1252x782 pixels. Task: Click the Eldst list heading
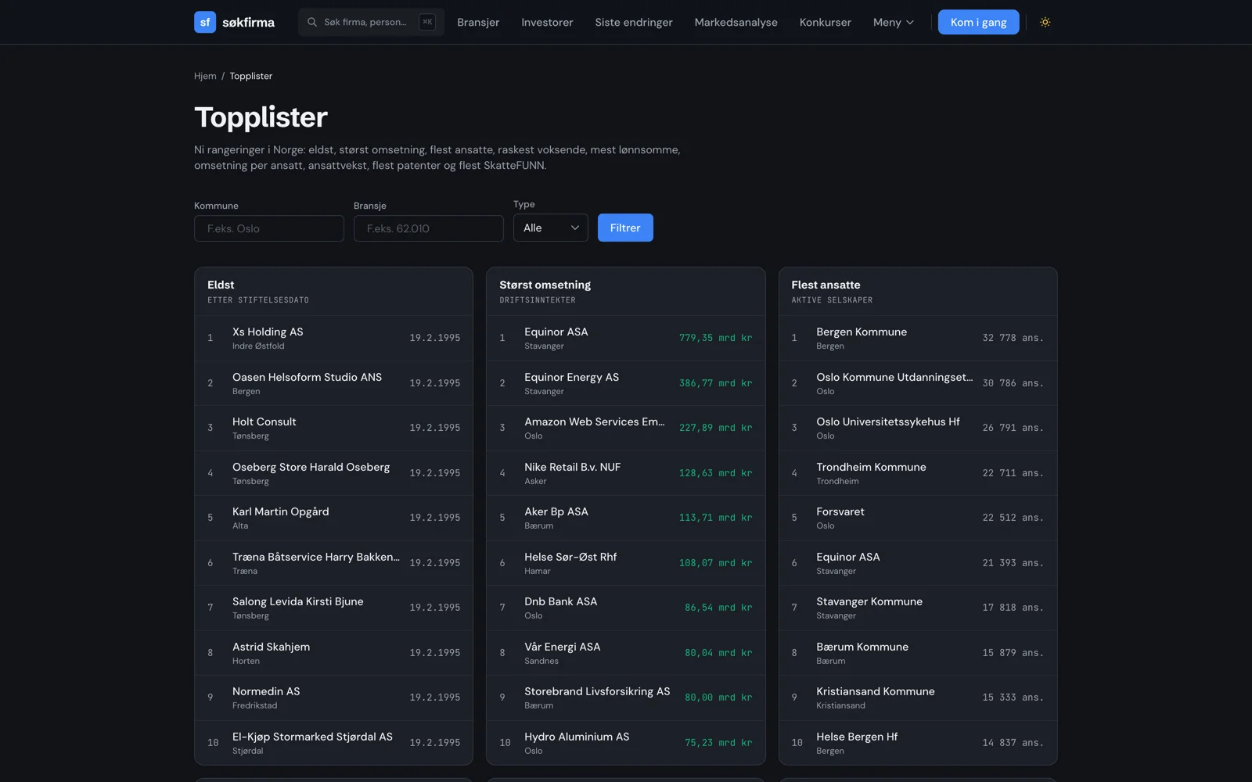221,285
